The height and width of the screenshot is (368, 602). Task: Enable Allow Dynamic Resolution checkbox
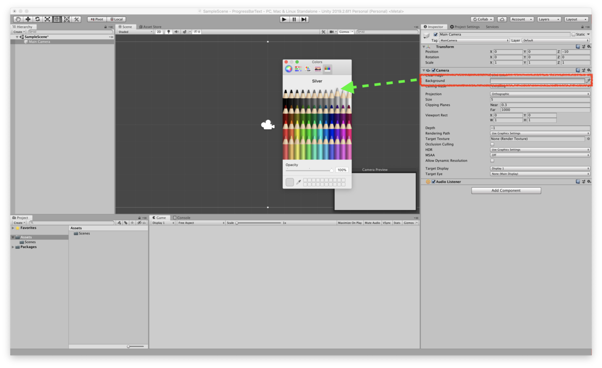click(492, 161)
